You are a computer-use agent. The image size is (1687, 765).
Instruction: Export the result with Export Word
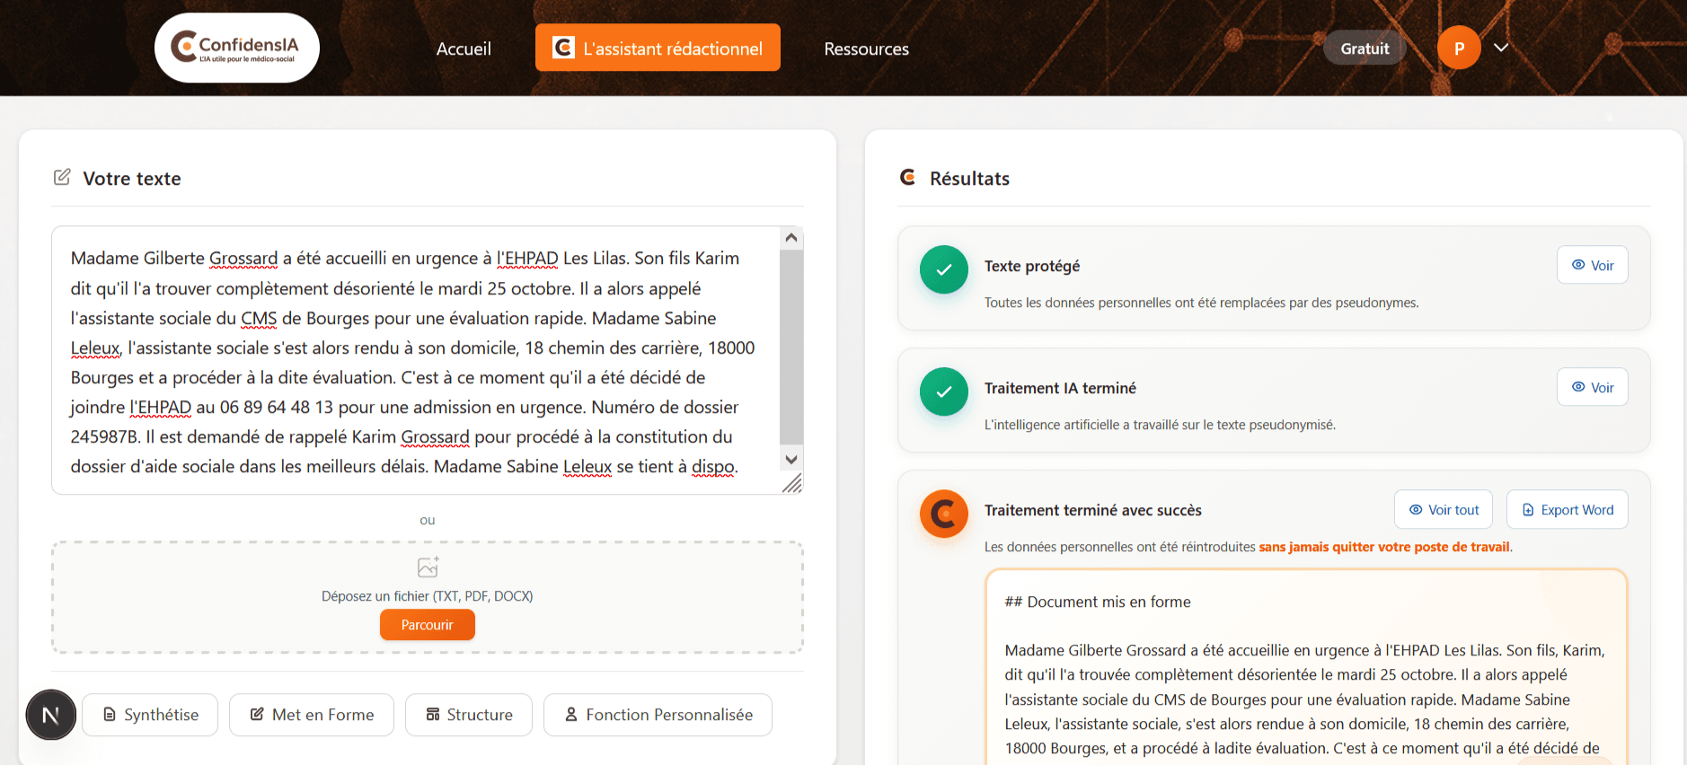point(1567,510)
